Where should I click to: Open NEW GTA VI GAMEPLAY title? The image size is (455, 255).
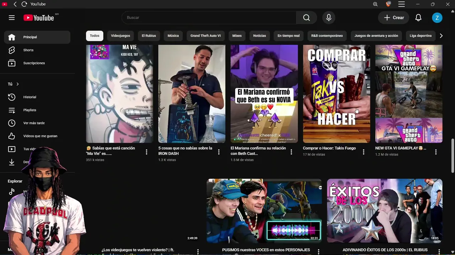401,148
